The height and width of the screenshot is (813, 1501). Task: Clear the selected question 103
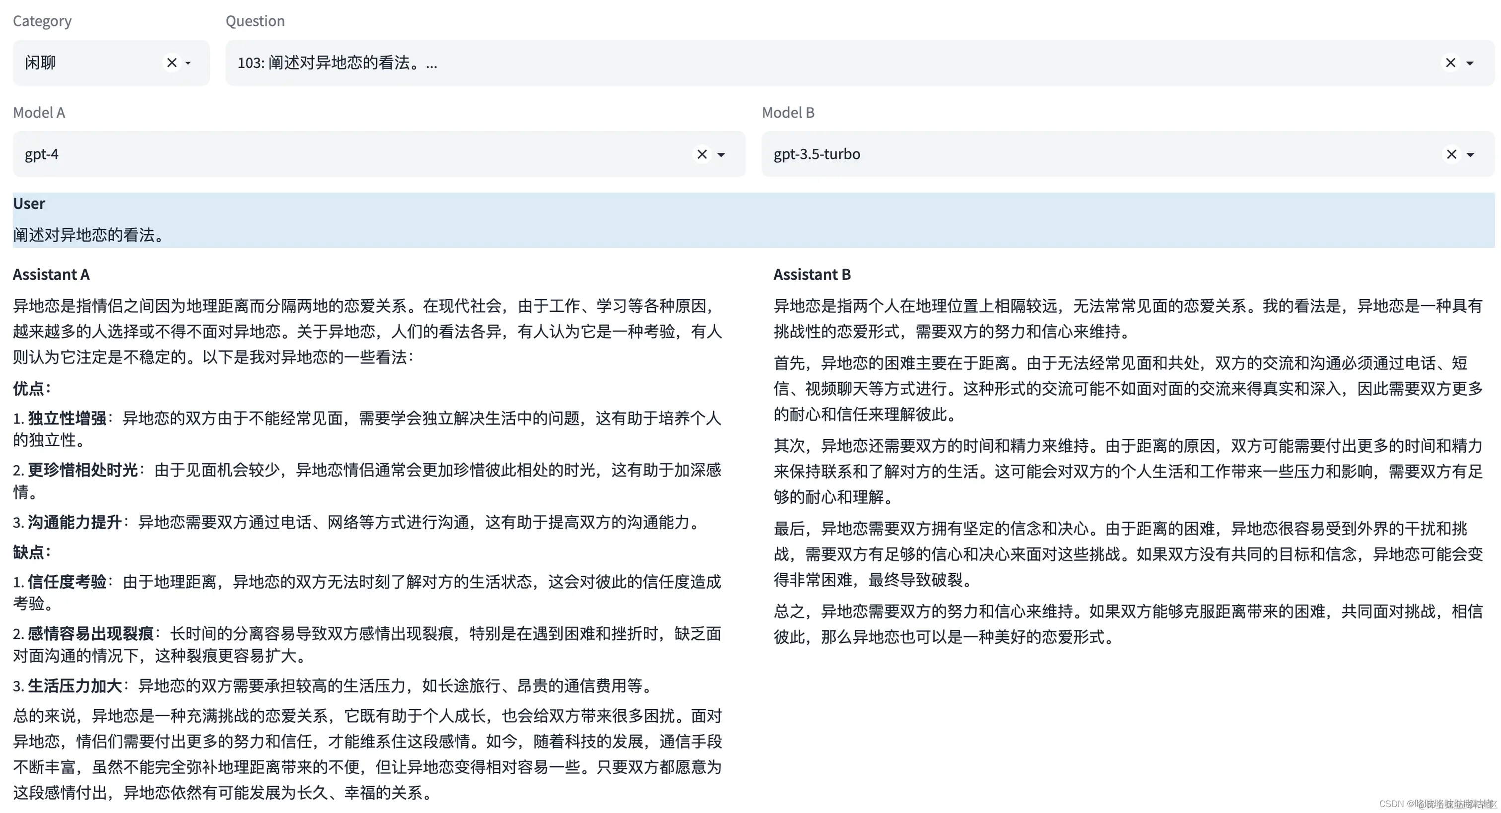[1450, 63]
